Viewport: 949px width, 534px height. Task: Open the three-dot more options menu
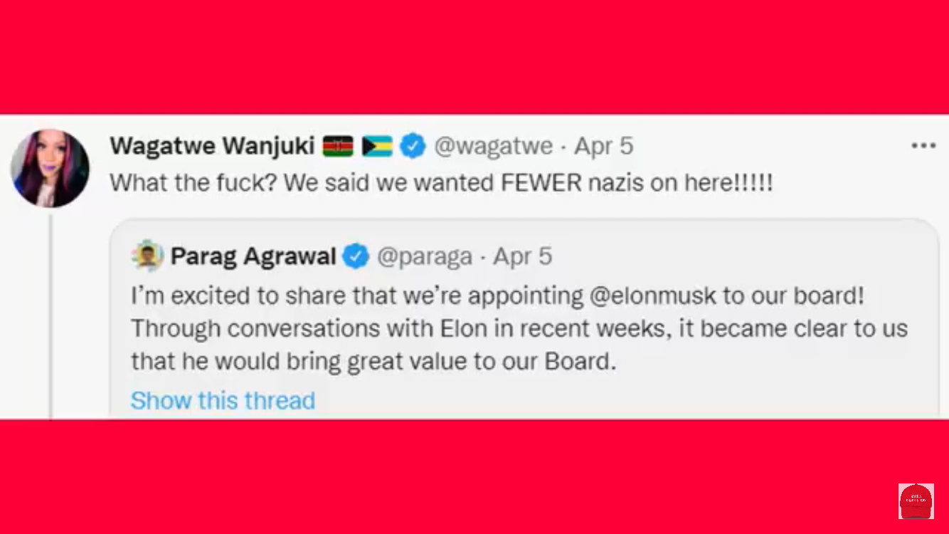point(923,146)
